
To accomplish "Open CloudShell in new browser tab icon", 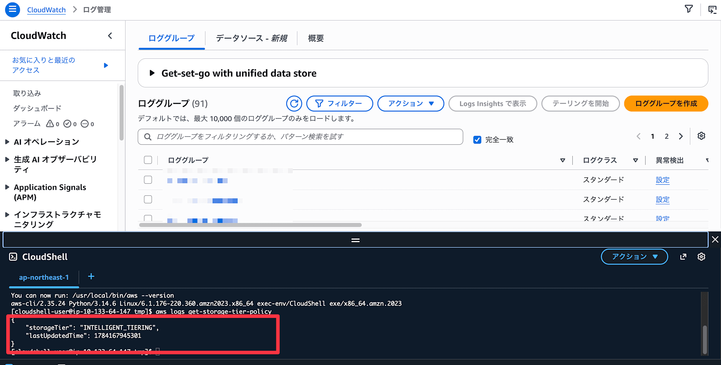I will pos(683,257).
